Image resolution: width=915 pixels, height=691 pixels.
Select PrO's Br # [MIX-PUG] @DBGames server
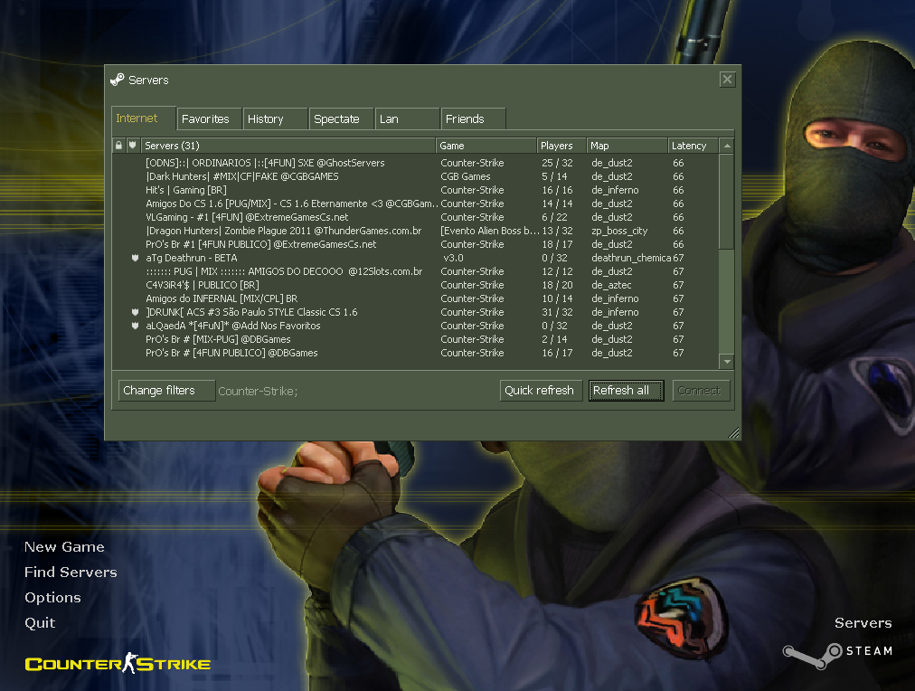(x=416, y=339)
